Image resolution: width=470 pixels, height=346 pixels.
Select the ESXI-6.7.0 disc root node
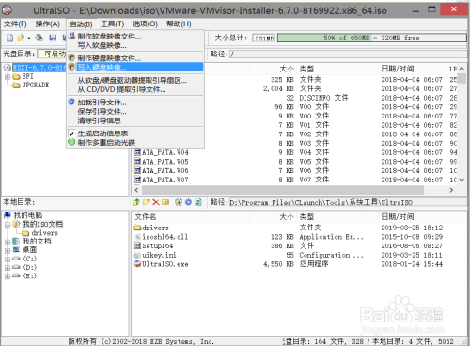[39, 68]
